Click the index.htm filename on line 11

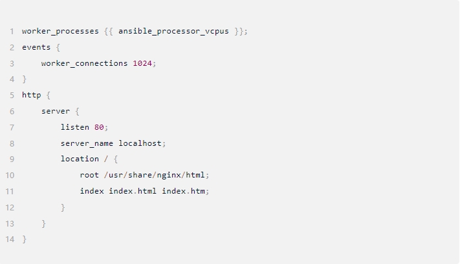point(183,191)
